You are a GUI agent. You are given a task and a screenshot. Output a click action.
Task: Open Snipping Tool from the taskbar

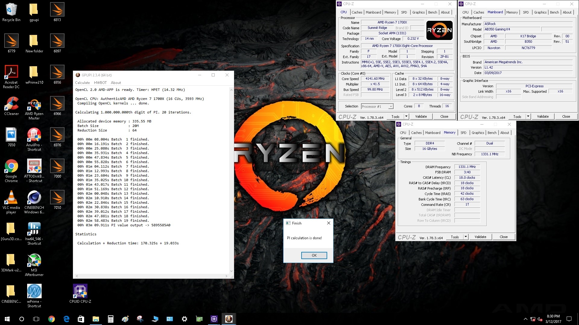140,319
